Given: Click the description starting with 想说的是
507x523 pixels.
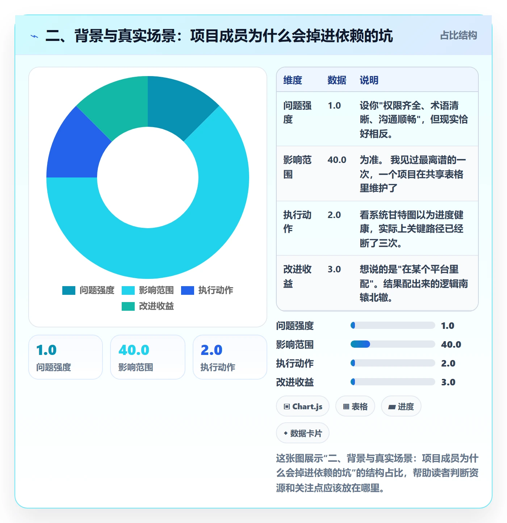Looking at the screenshot, I should point(414,283).
